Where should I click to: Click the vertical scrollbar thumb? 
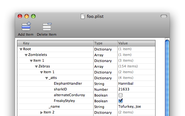click(x=167, y=78)
